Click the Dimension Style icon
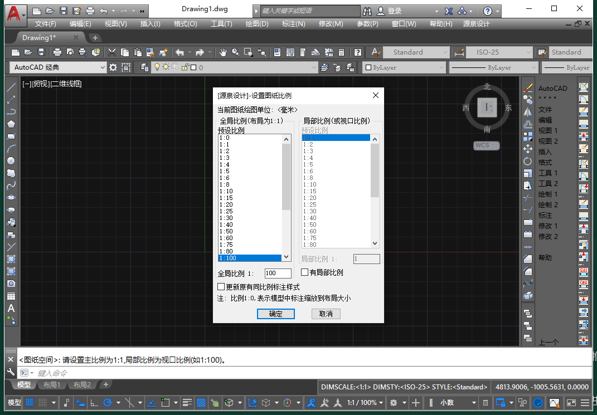Image resolution: width=597 pixels, height=415 pixels. point(459,52)
